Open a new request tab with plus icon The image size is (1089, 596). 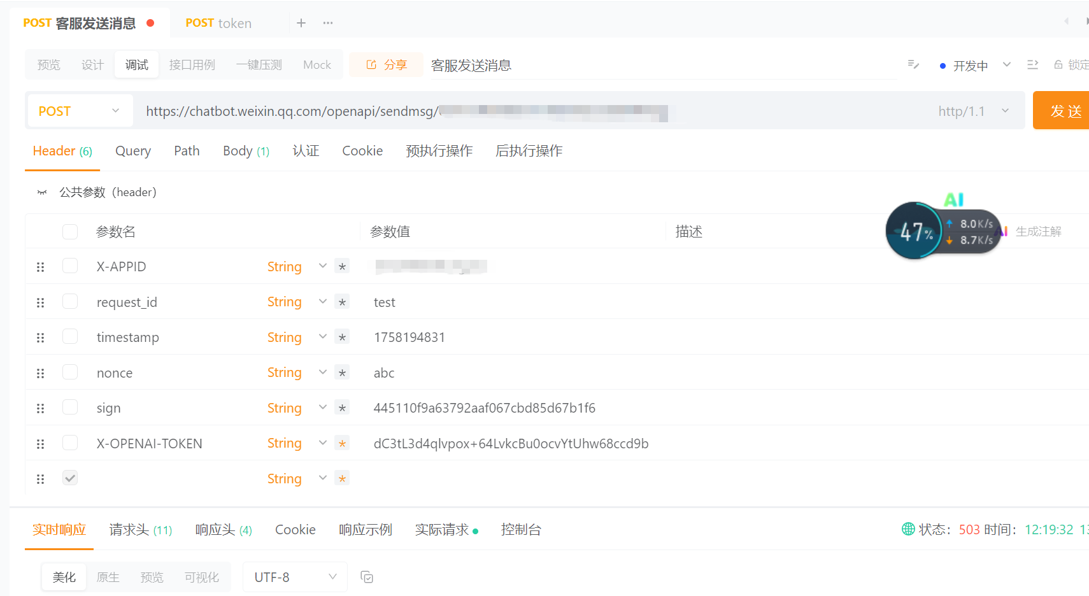(x=301, y=23)
